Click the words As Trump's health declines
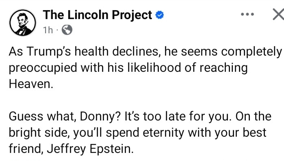 point(85,52)
